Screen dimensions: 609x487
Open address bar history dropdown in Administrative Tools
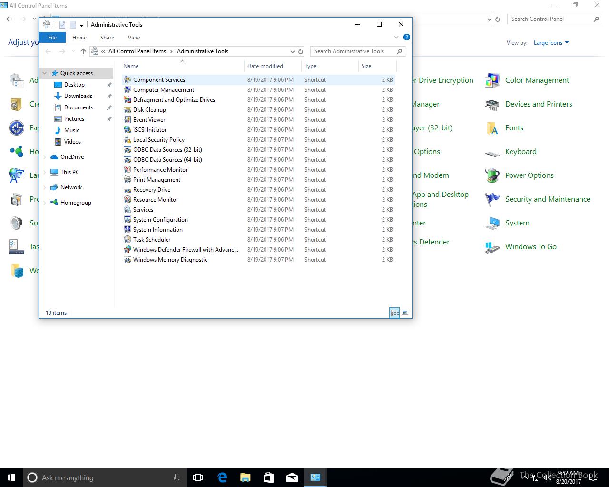click(x=292, y=51)
